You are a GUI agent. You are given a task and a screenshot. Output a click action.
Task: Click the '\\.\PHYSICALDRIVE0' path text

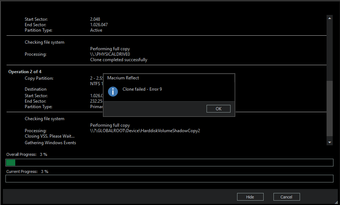(110, 54)
